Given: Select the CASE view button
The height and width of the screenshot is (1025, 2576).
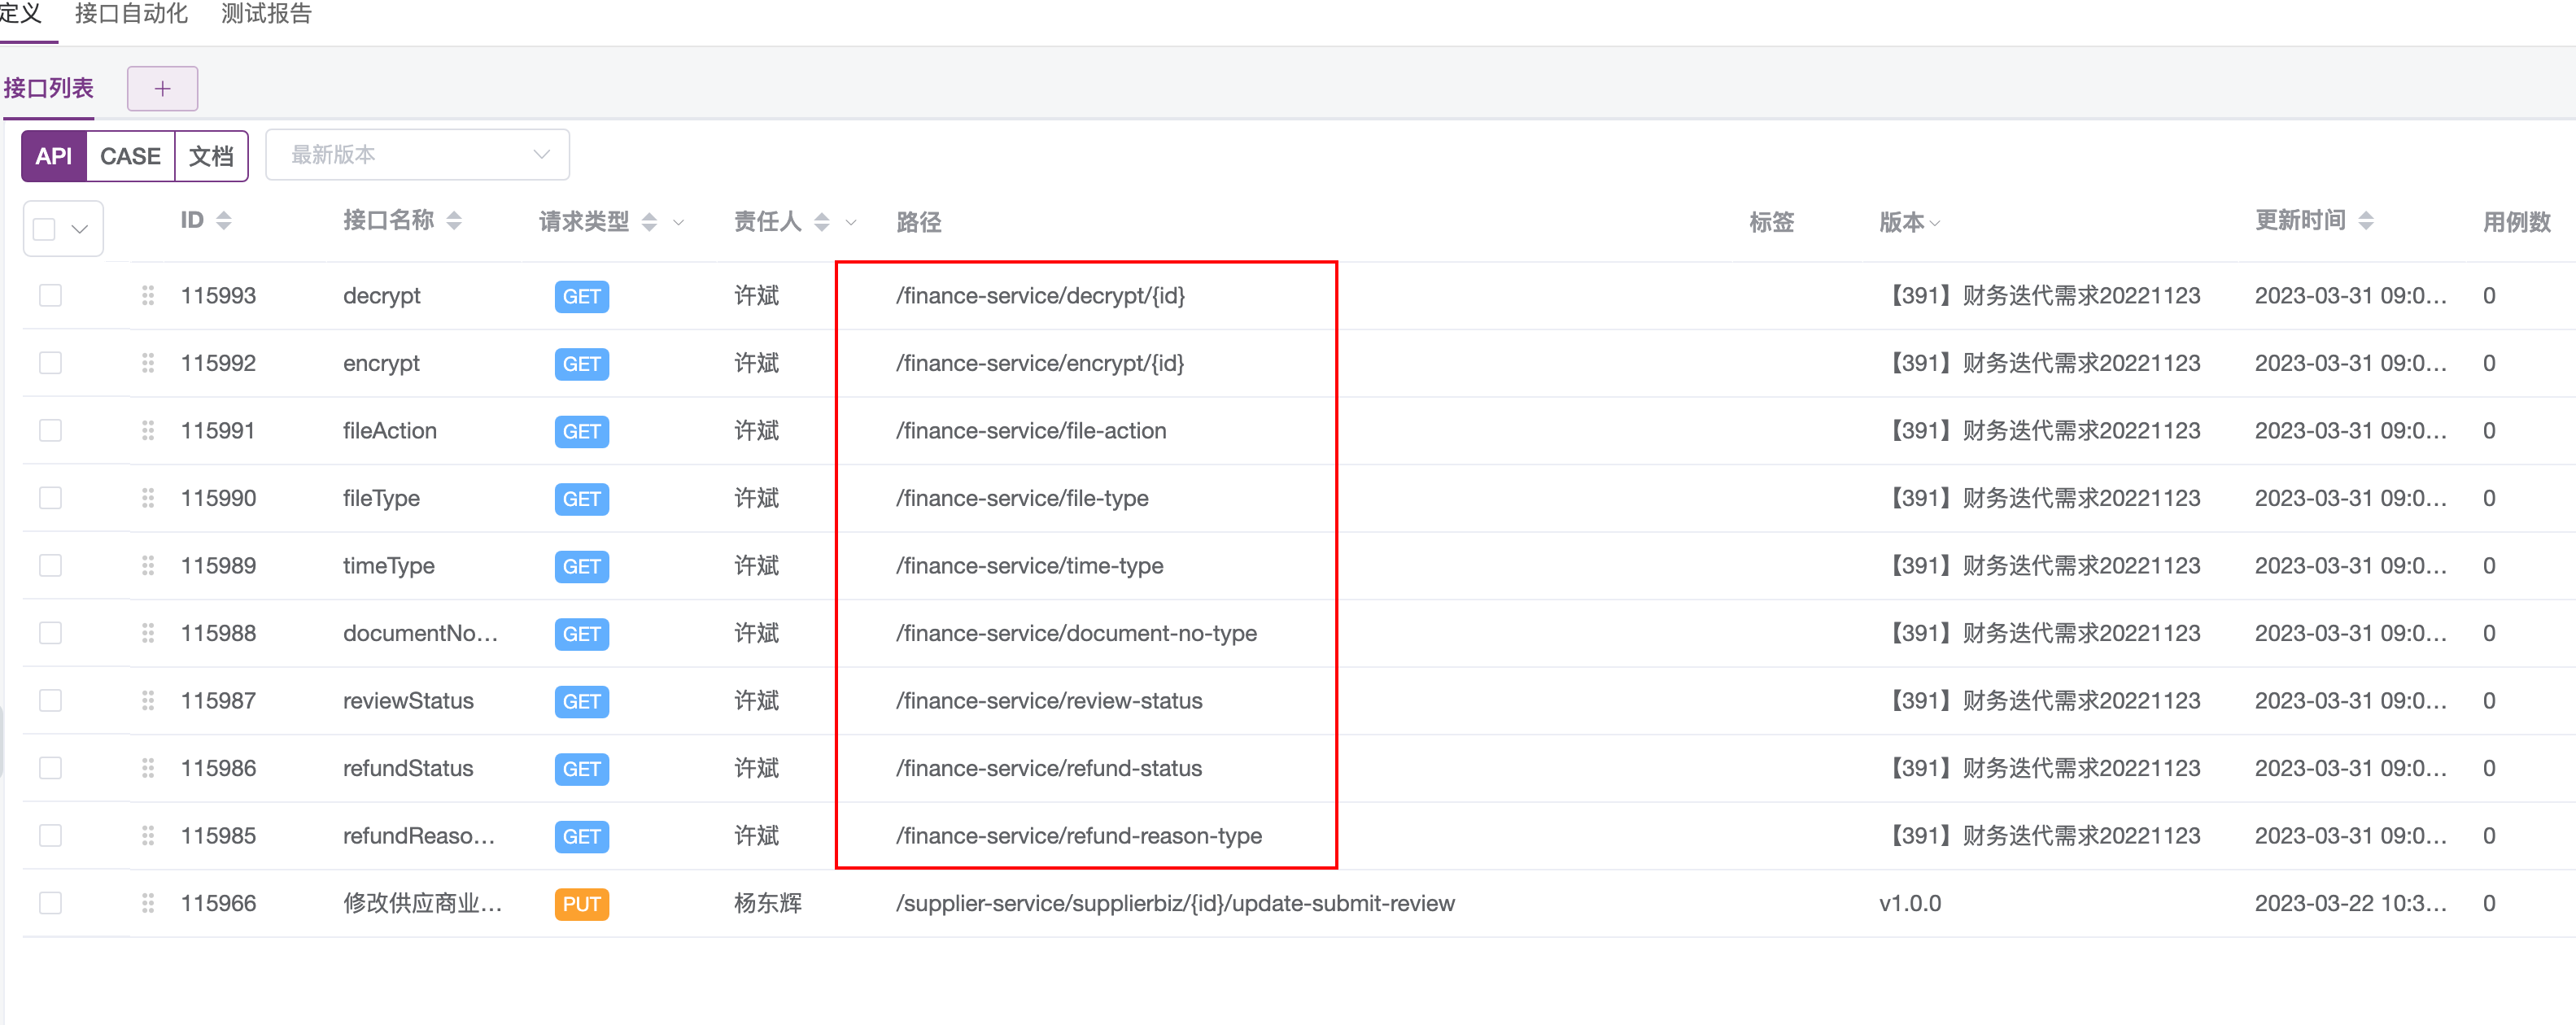Looking at the screenshot, I should 130,156.
